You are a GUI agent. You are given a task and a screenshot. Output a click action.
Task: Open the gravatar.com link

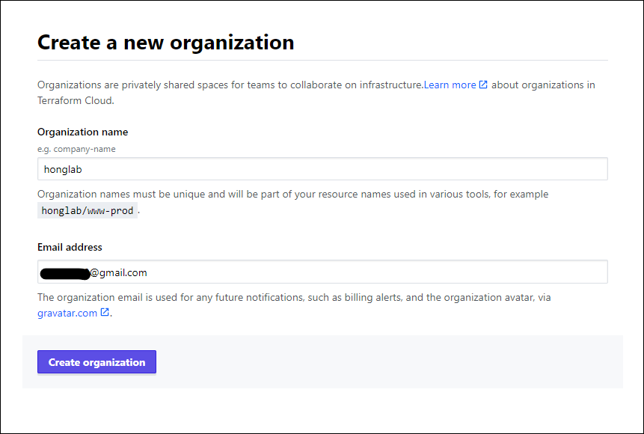click(67, 313)
